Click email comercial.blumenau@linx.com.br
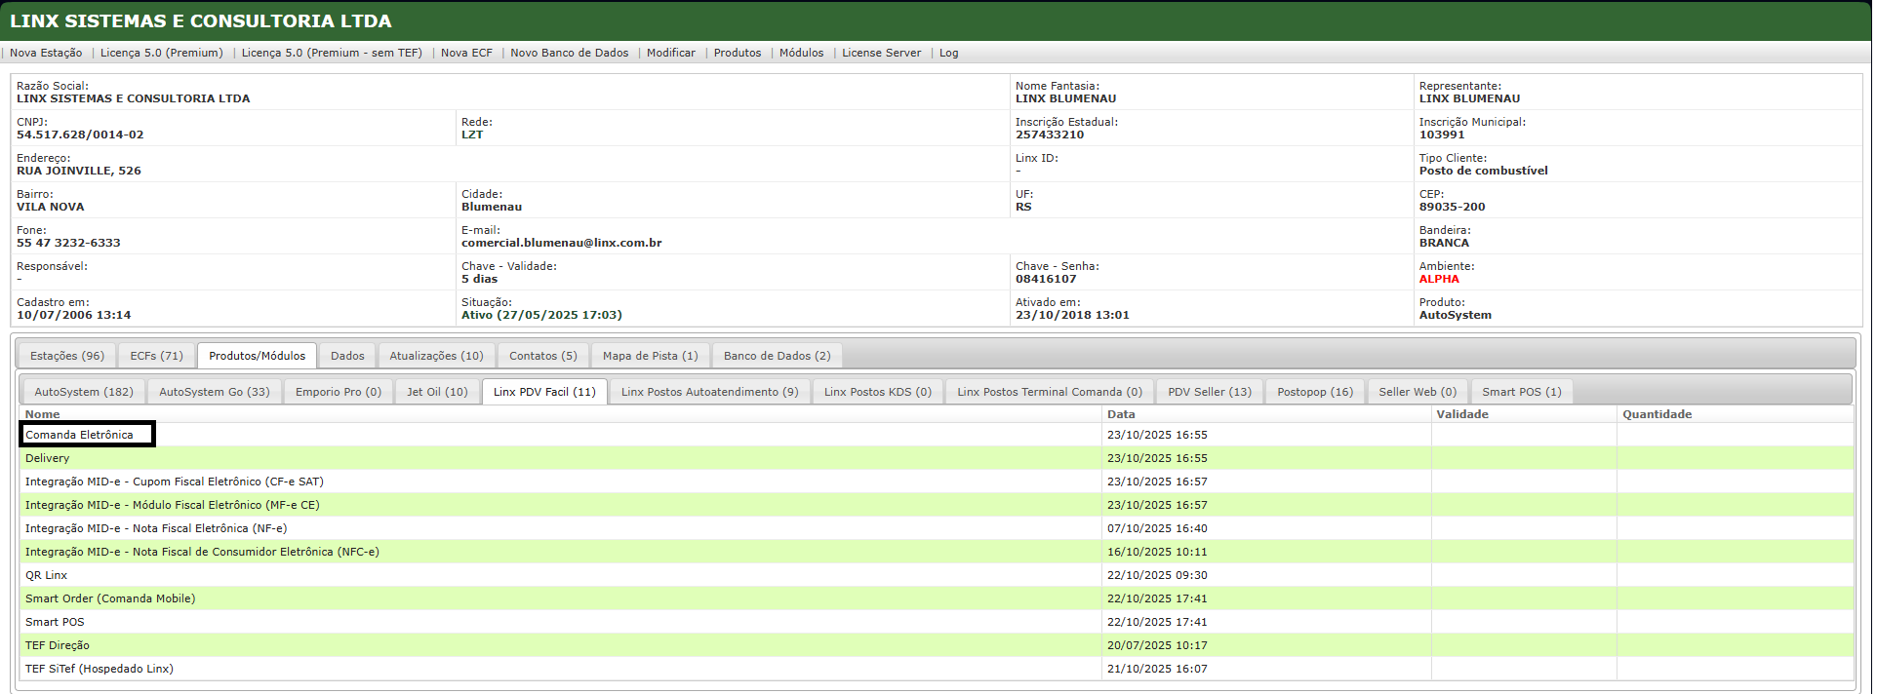 [x=562, y=243]
